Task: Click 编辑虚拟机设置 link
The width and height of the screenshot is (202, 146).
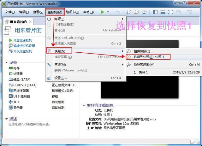Action: click(x=24, y=46)
